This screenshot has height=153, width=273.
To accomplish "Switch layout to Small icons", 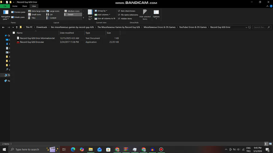I will (x=35, y=15).
